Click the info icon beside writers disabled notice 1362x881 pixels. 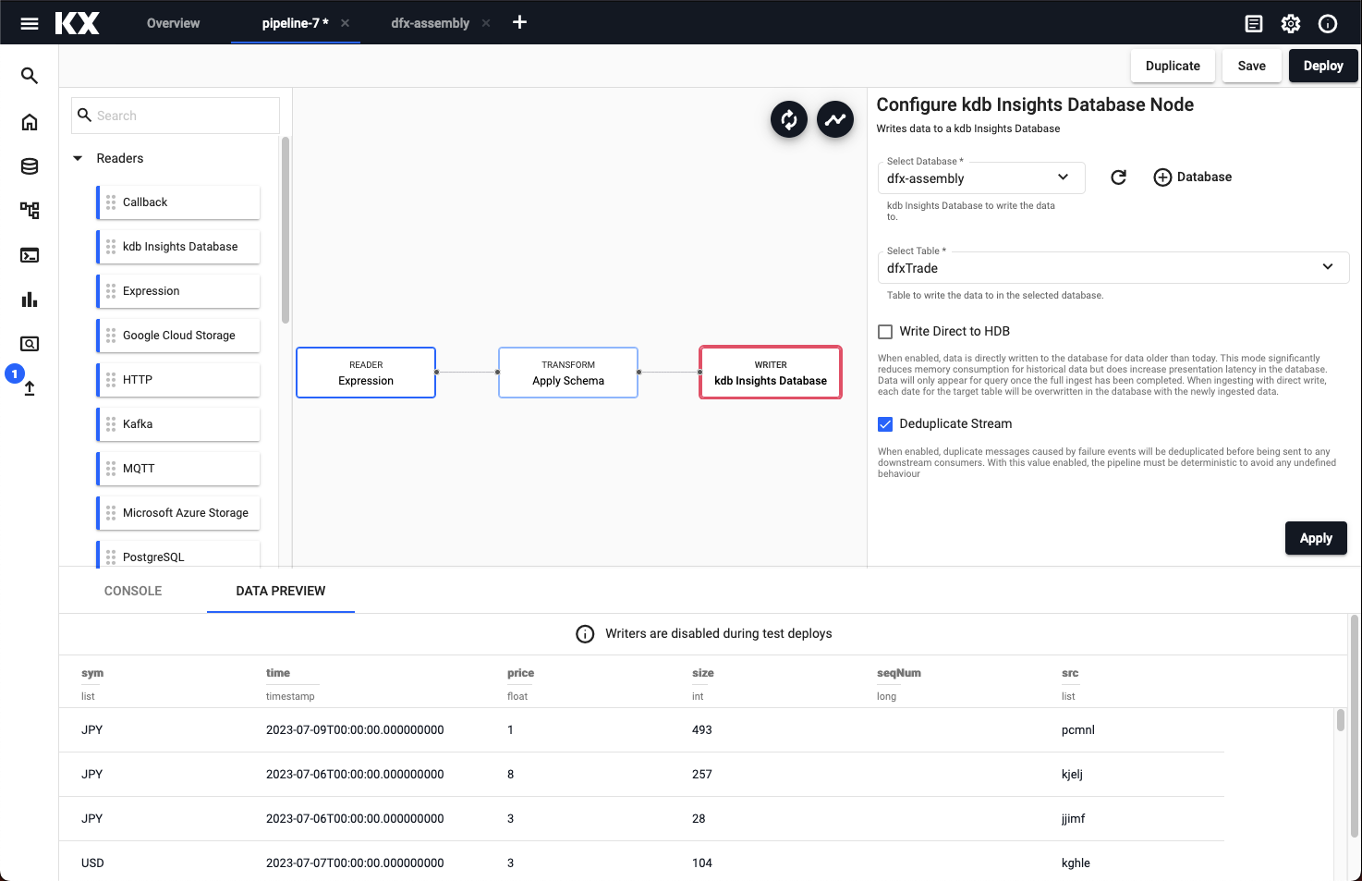pos(585,634)
